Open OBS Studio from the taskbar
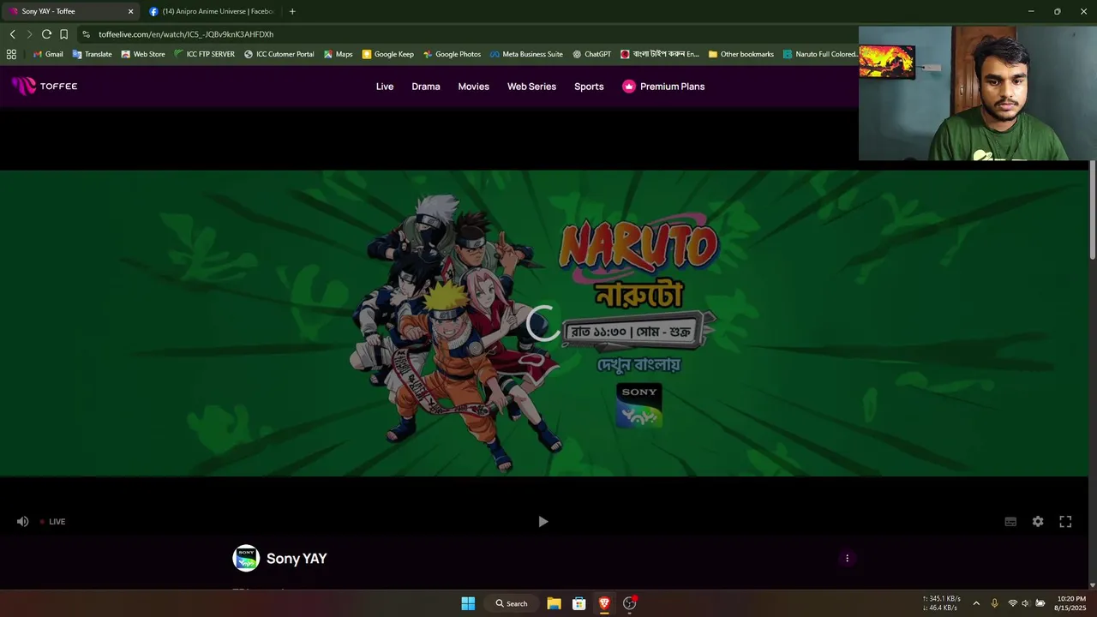The height and width of the screenshot is (617, 1097). pos(629,603)
